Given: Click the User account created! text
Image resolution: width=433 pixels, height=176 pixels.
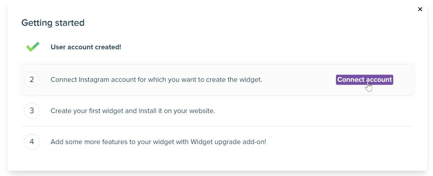Looking at the screenshot, I should (x=86, y=47).
